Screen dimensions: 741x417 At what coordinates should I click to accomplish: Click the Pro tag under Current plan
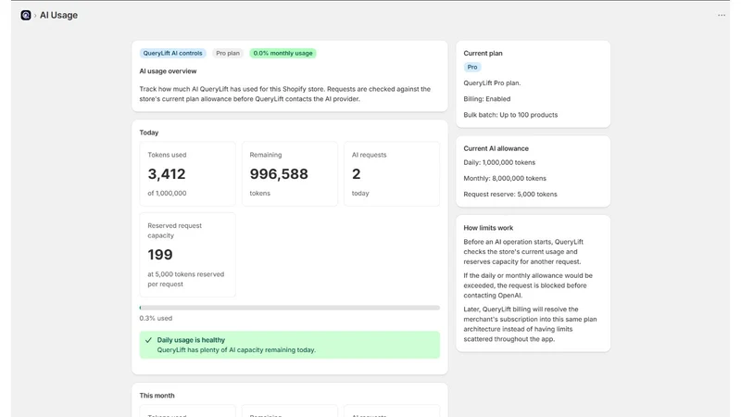(472, 67)
